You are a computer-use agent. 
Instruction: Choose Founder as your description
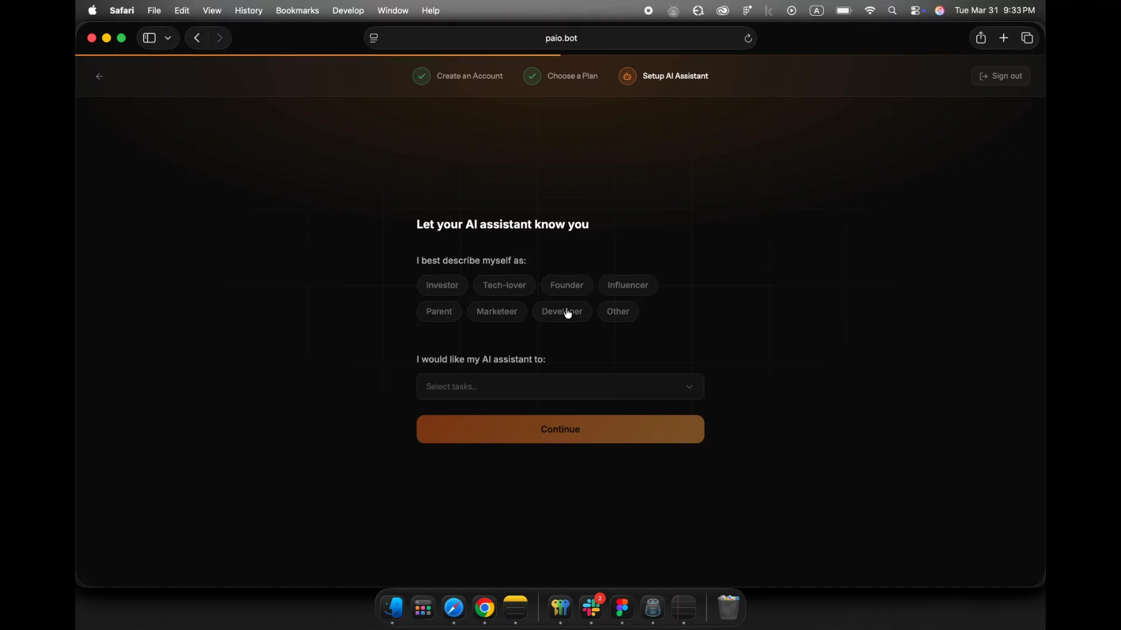(x=567, y=285)
